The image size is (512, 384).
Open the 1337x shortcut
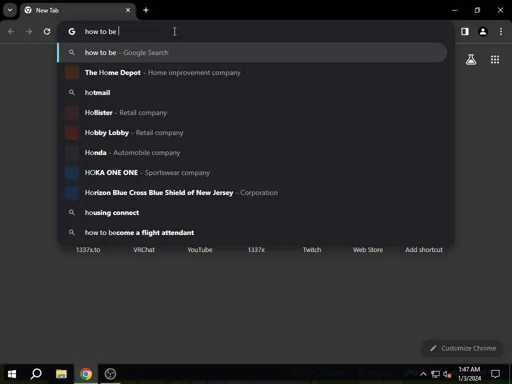coord(256,250)
